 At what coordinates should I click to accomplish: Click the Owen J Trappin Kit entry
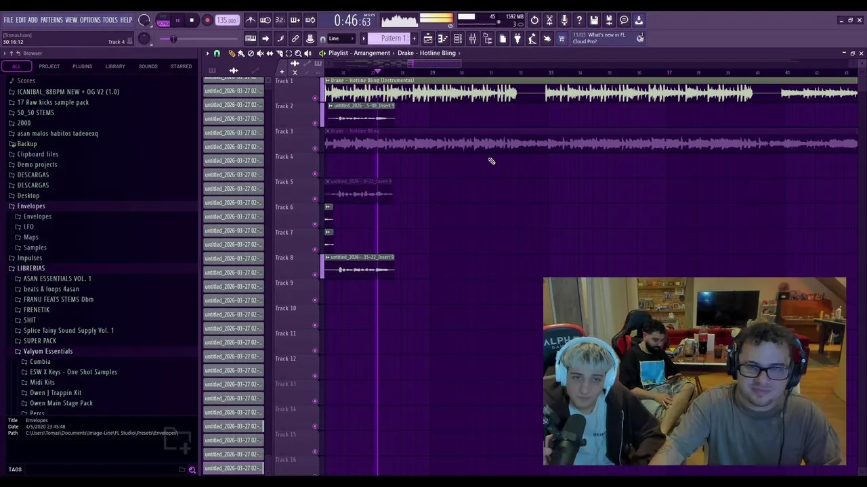click(x=56, y=392)
